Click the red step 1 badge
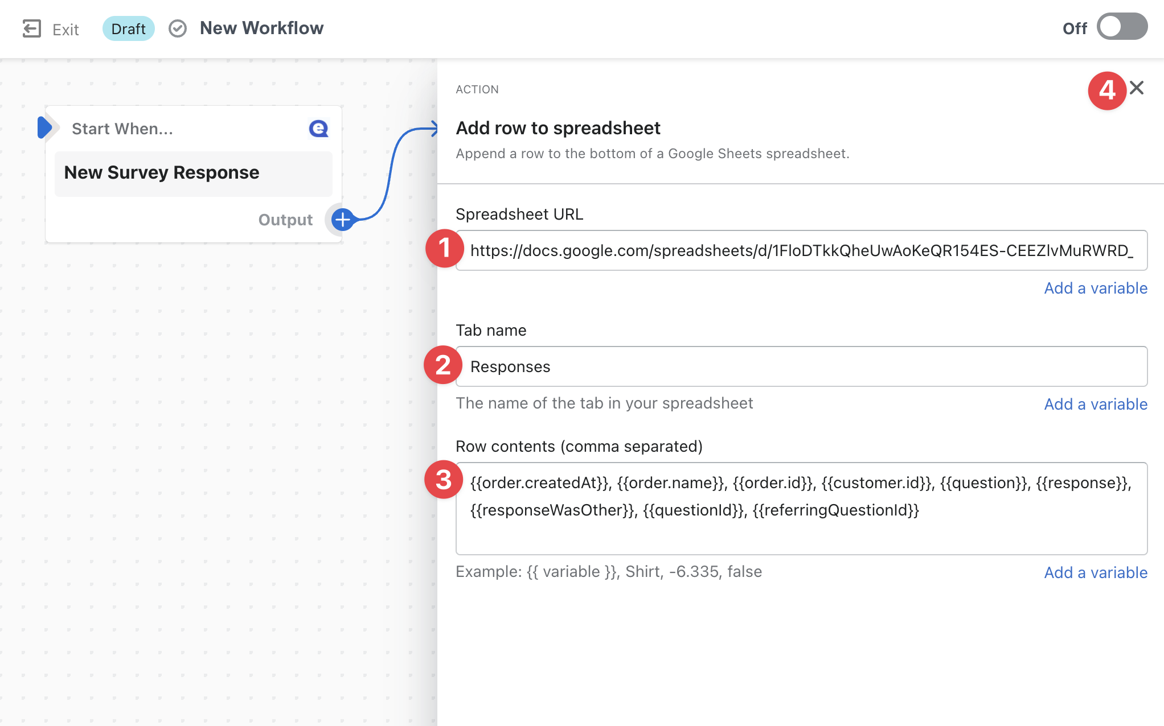This screenshot has width=1164, height=726. (x=445, y=249)
